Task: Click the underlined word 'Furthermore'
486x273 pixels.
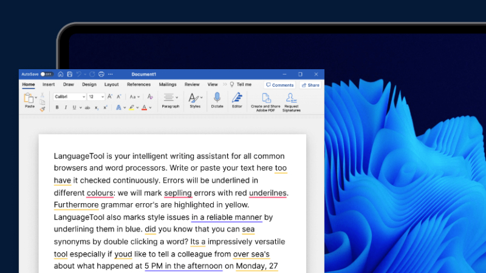Action: [x=77, y=205]
